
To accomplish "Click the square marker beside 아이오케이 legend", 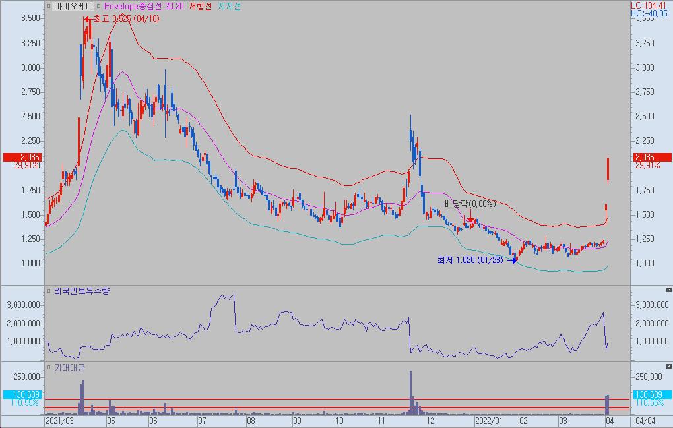I will tap(49, 7).
